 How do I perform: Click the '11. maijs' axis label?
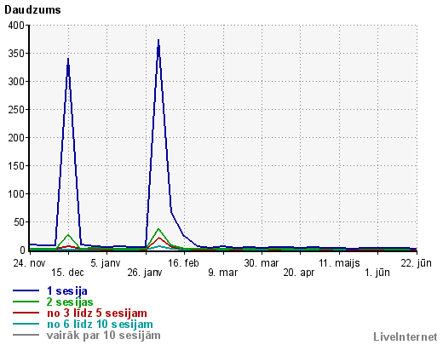pos(339,263)
